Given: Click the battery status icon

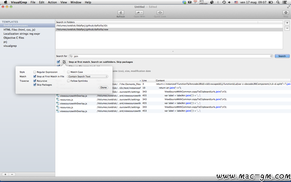Looking at the screenshot, I should coord(271,2).
